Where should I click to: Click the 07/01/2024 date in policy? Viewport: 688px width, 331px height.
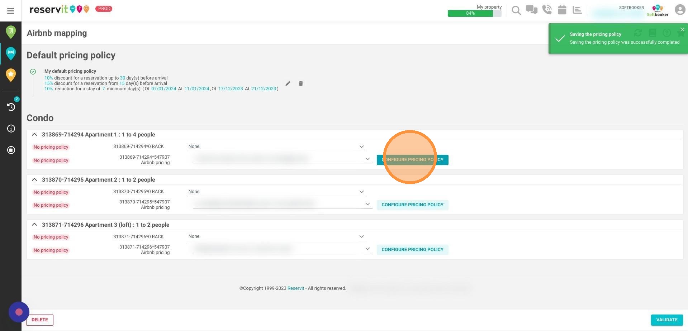coord(164,89)
